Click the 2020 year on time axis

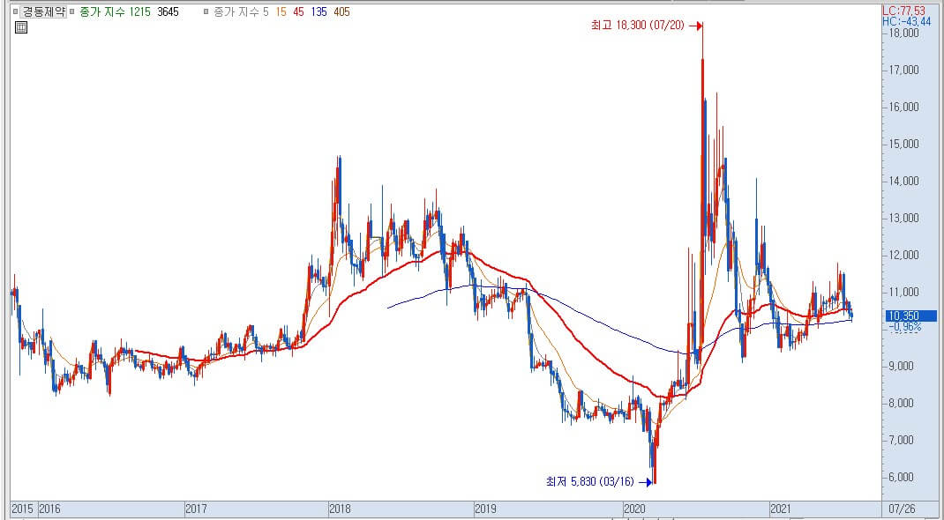point(636,509)
